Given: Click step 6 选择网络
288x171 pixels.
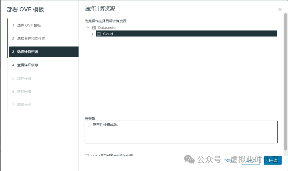Looking at the screenshot, I should pos(24,91).
